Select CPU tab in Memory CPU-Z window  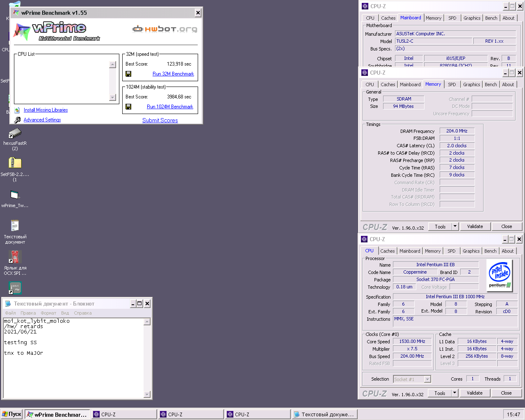click(x=370, y=84)
